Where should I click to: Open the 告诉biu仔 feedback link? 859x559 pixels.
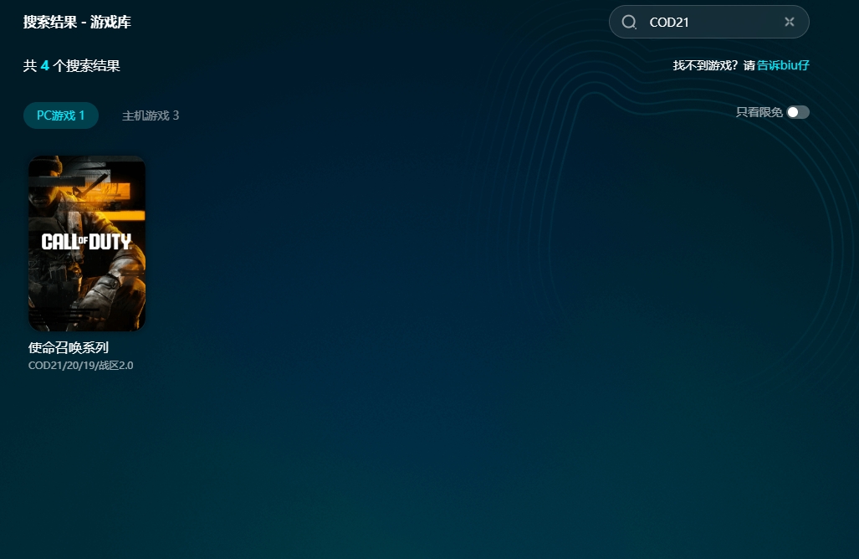(x=783, y=65)
